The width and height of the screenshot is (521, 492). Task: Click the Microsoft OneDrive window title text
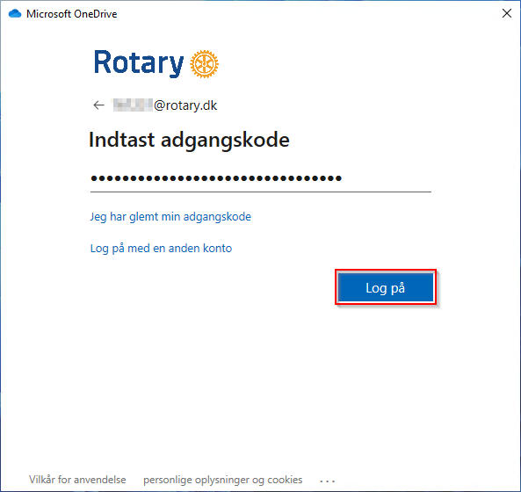click(72, 14)
